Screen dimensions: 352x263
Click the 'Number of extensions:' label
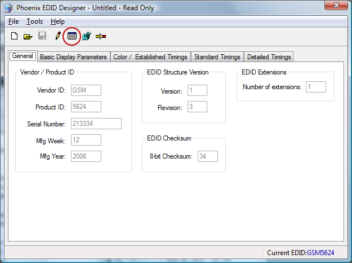(272, 87)
